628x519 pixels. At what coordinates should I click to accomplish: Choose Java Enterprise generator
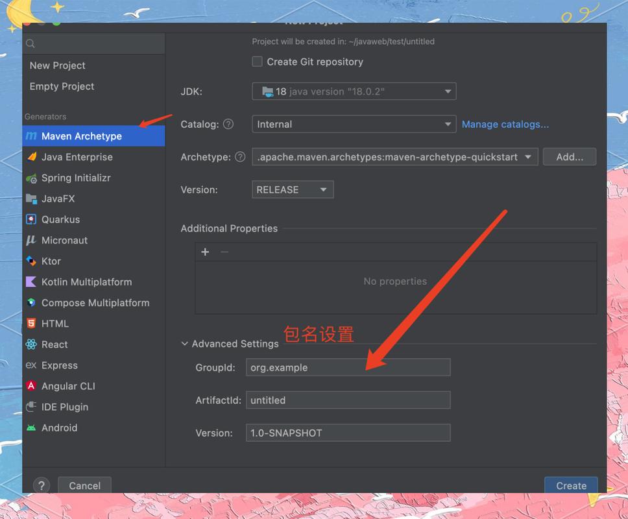93,157
